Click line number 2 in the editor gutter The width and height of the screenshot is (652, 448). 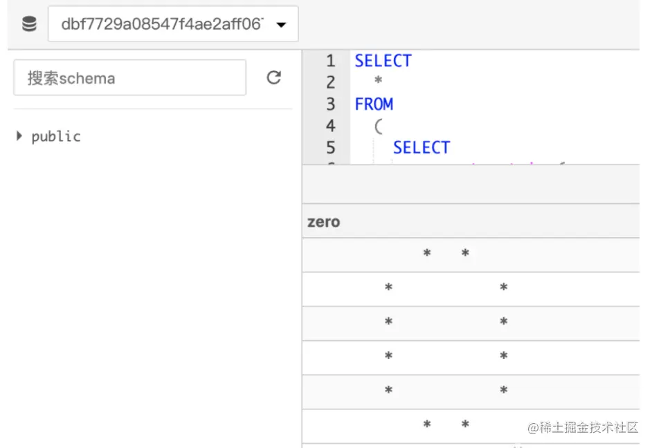tap(330, 82)
